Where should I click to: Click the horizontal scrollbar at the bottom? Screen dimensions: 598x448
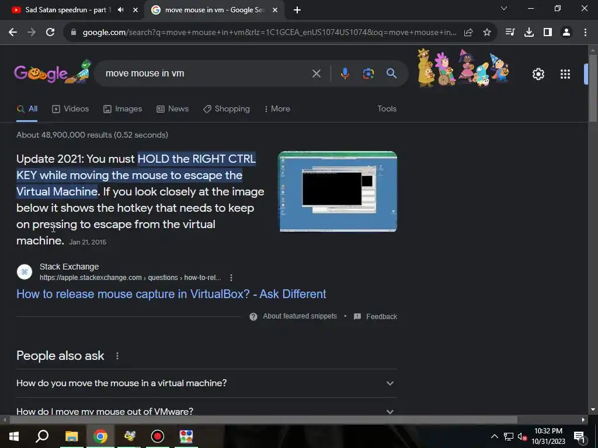(x=263, y=420)
